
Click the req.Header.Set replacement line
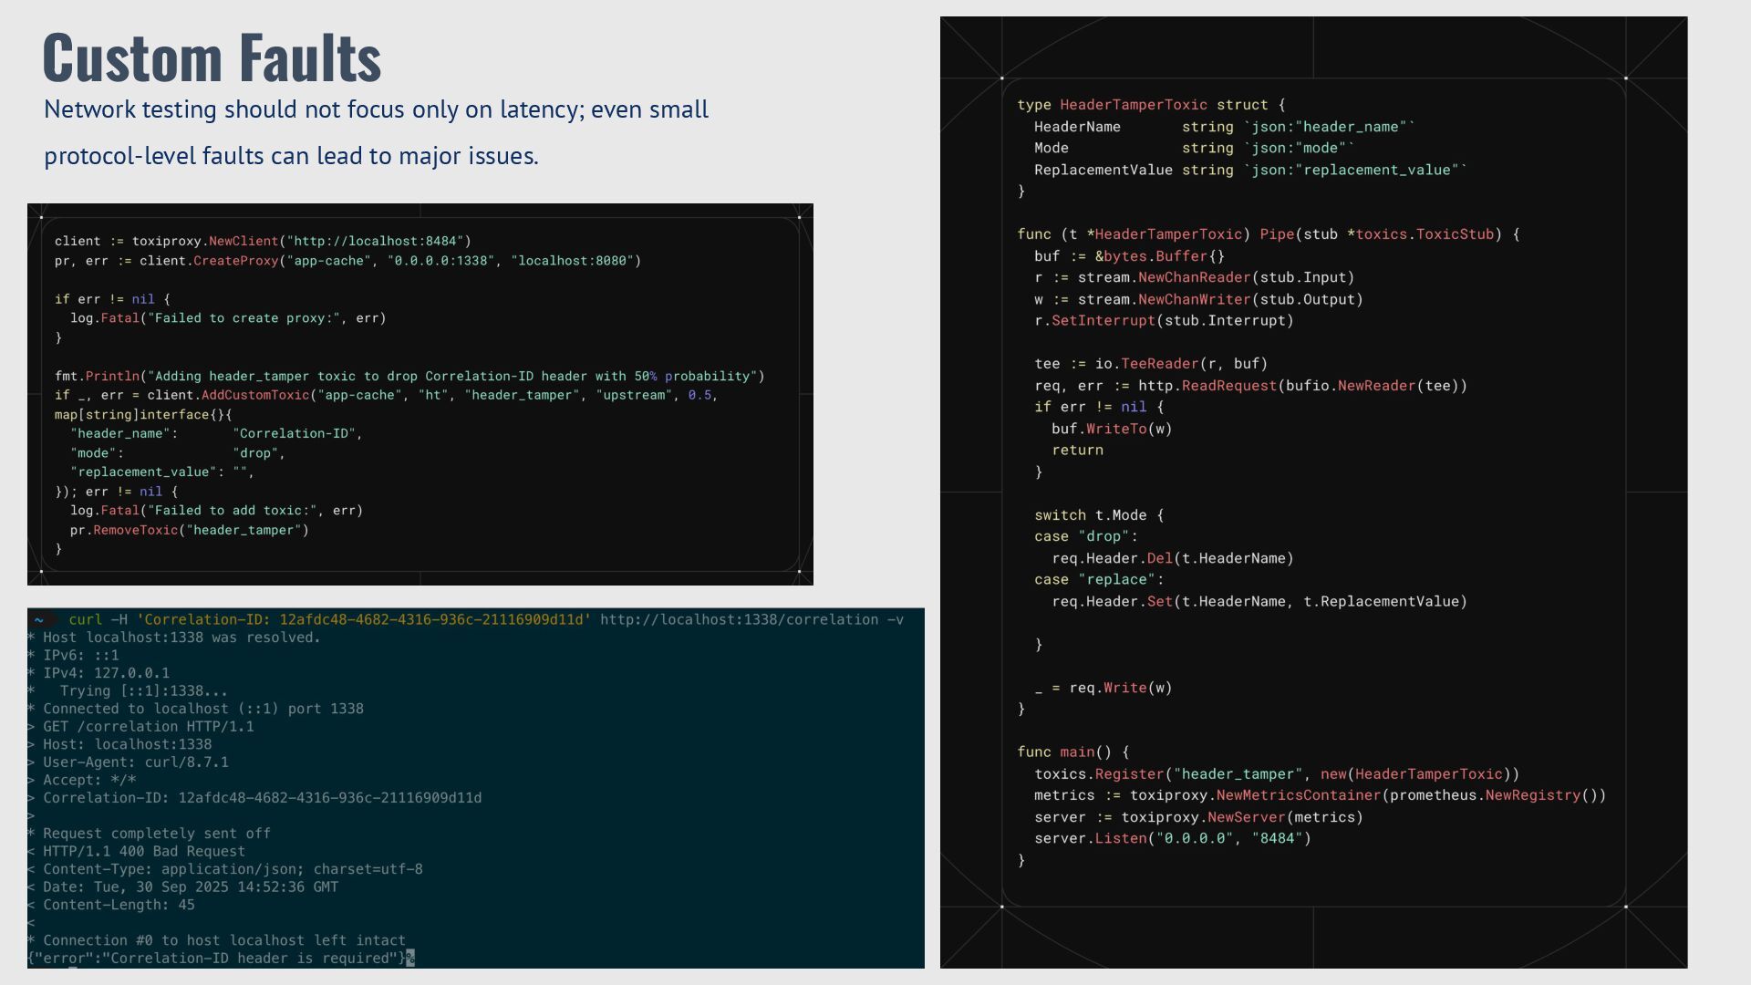coord(1259,602)
